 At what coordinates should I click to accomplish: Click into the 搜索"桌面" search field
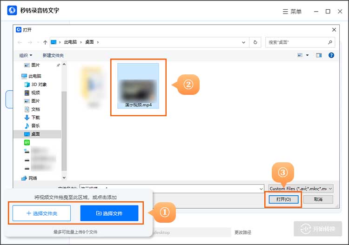click(x=295, y=42)
